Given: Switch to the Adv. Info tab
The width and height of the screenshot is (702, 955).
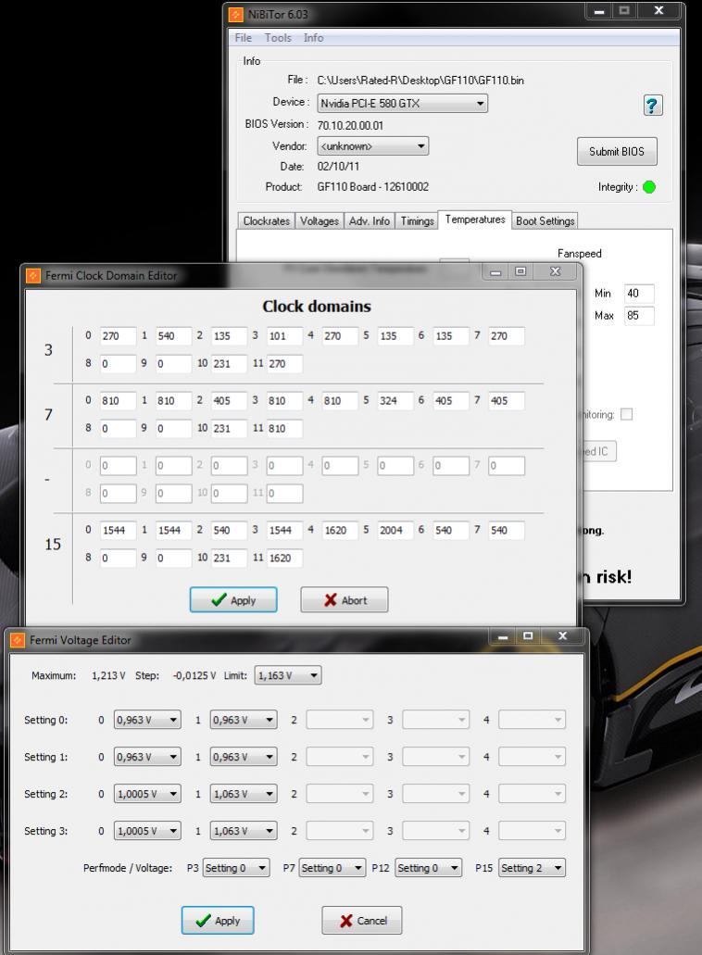Looking at the screenshot, I should click(x=369, y=221).
